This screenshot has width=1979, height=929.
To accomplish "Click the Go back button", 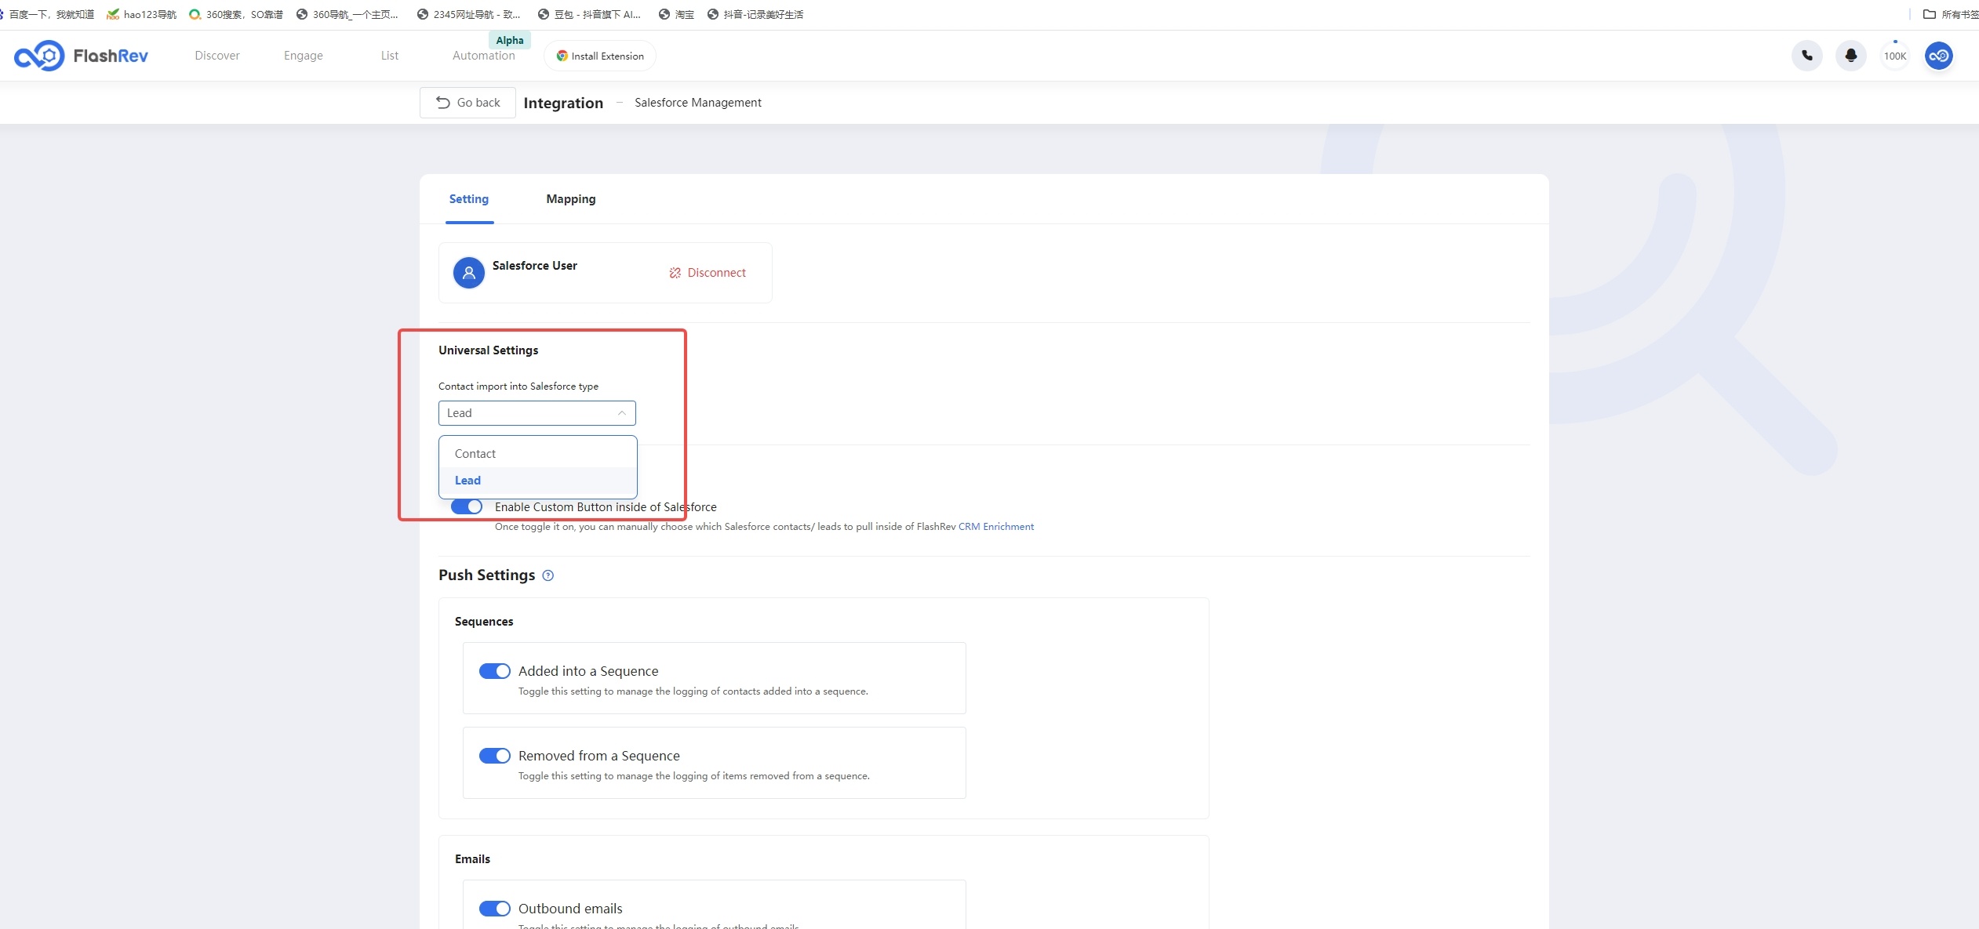I will [467, 103].
